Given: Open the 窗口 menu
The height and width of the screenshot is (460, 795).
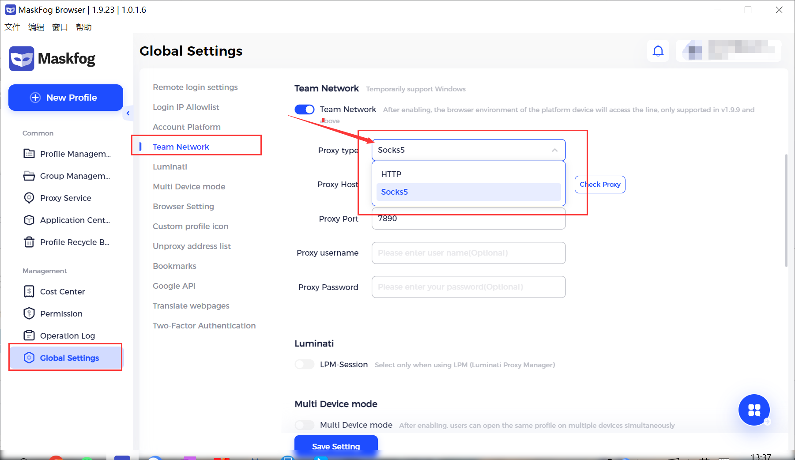Looking at the screenshot, I should point(60,27).
